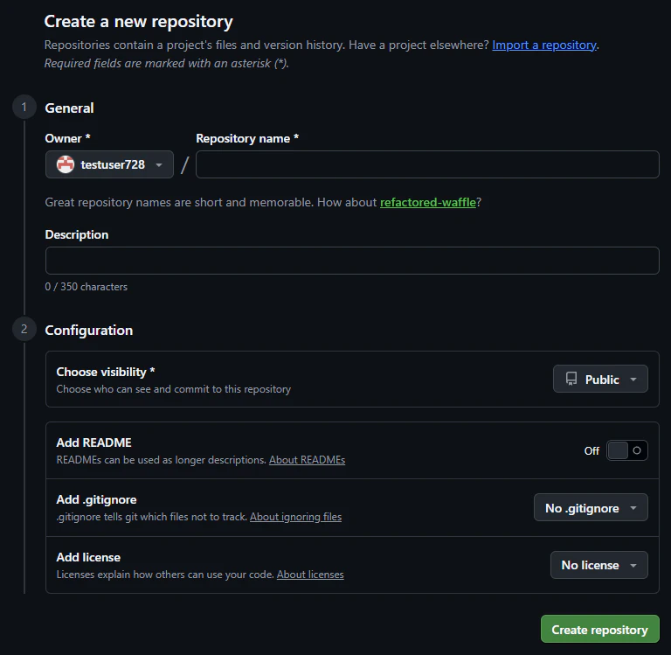
Task: Expand the No license dropdown
Action: pos(598,566)
